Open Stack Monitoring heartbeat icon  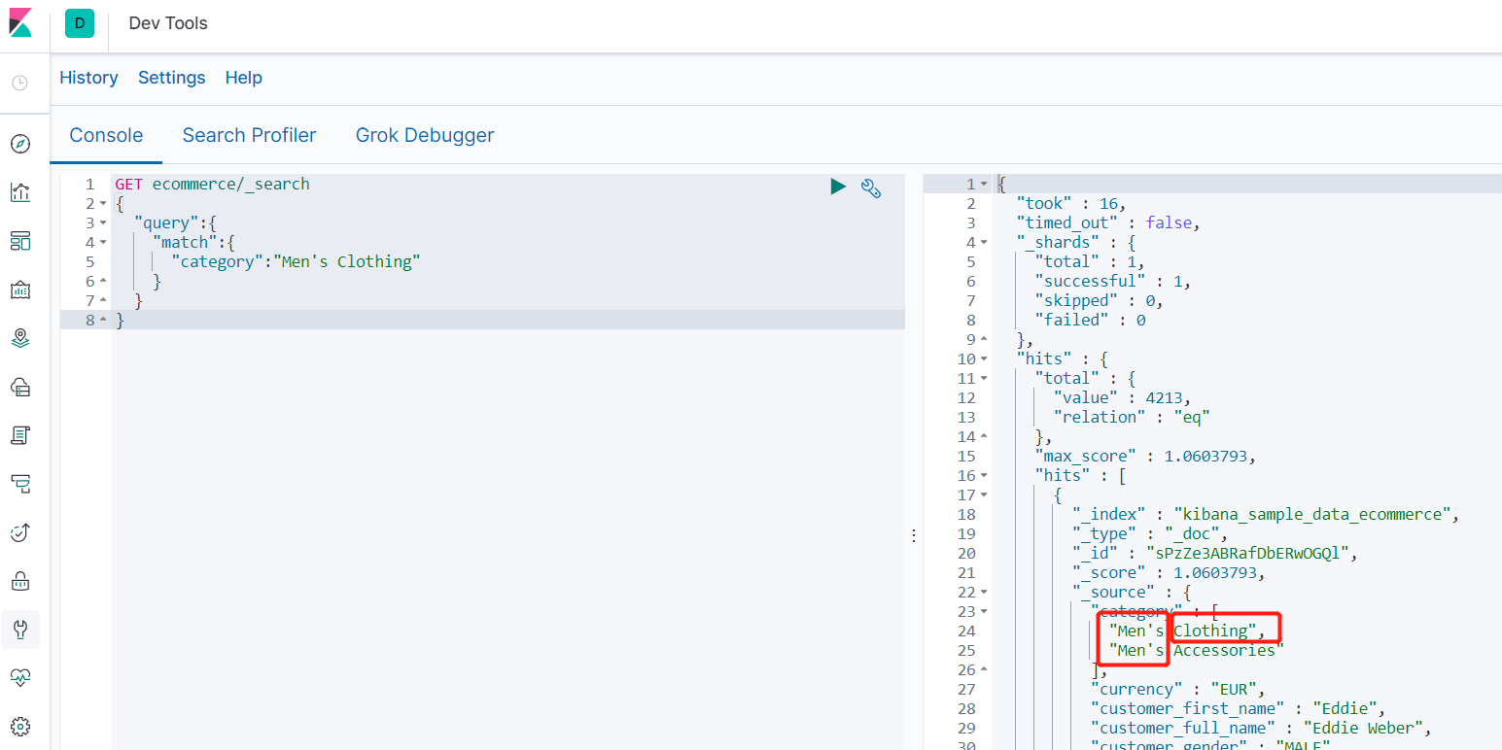tap(20, 678)
